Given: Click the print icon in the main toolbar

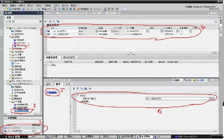Looking at the screenshot, I should point(24,9).
